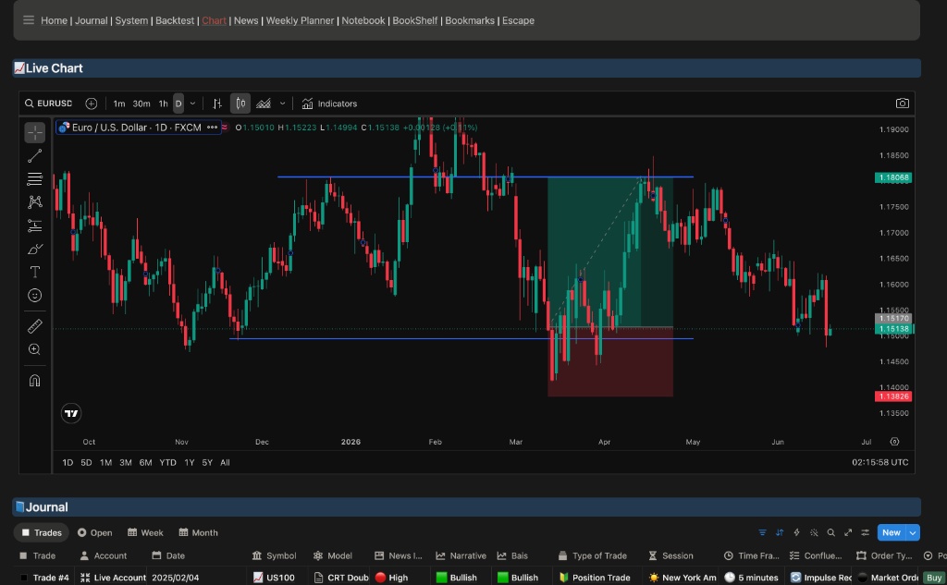The image size is (947, 585).
Task: Set the date range to 1D
Action: point(68,462)
